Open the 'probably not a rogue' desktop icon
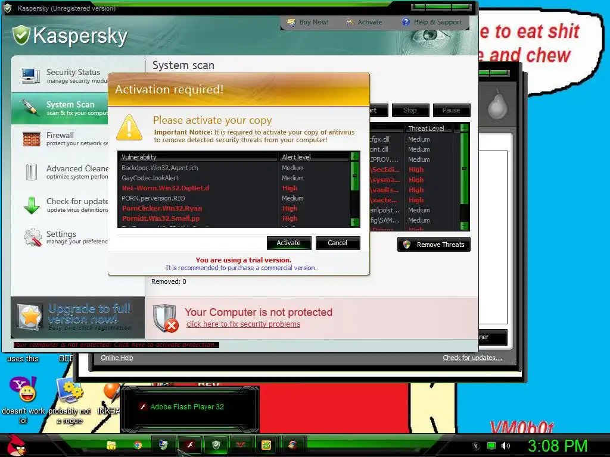 click(x=70, y=390)
